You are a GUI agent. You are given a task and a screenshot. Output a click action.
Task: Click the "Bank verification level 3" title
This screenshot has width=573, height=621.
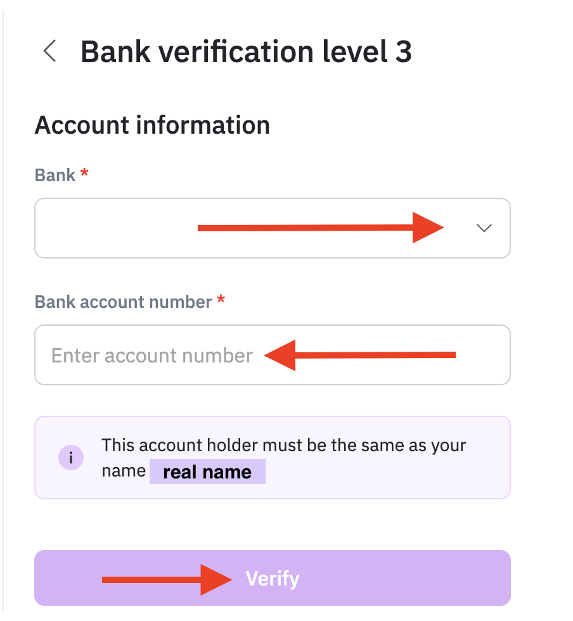(246, 51)
